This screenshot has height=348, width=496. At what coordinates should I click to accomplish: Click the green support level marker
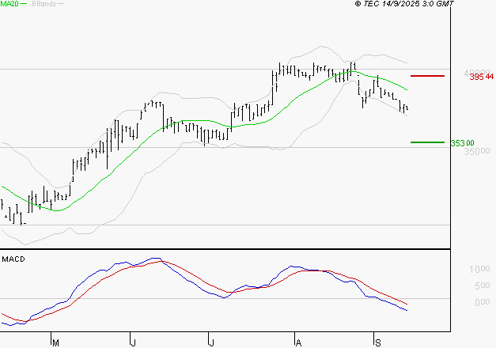click(427, 142)
